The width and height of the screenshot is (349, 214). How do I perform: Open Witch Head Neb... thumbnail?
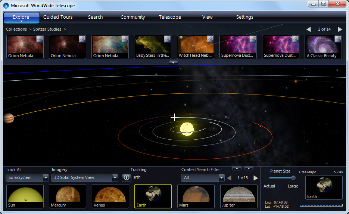[x=196, y=47]
